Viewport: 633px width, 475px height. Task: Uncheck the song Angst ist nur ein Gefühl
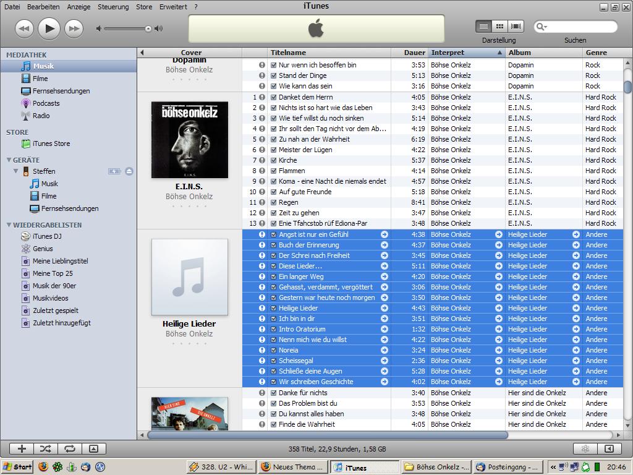tap(273, 234)
